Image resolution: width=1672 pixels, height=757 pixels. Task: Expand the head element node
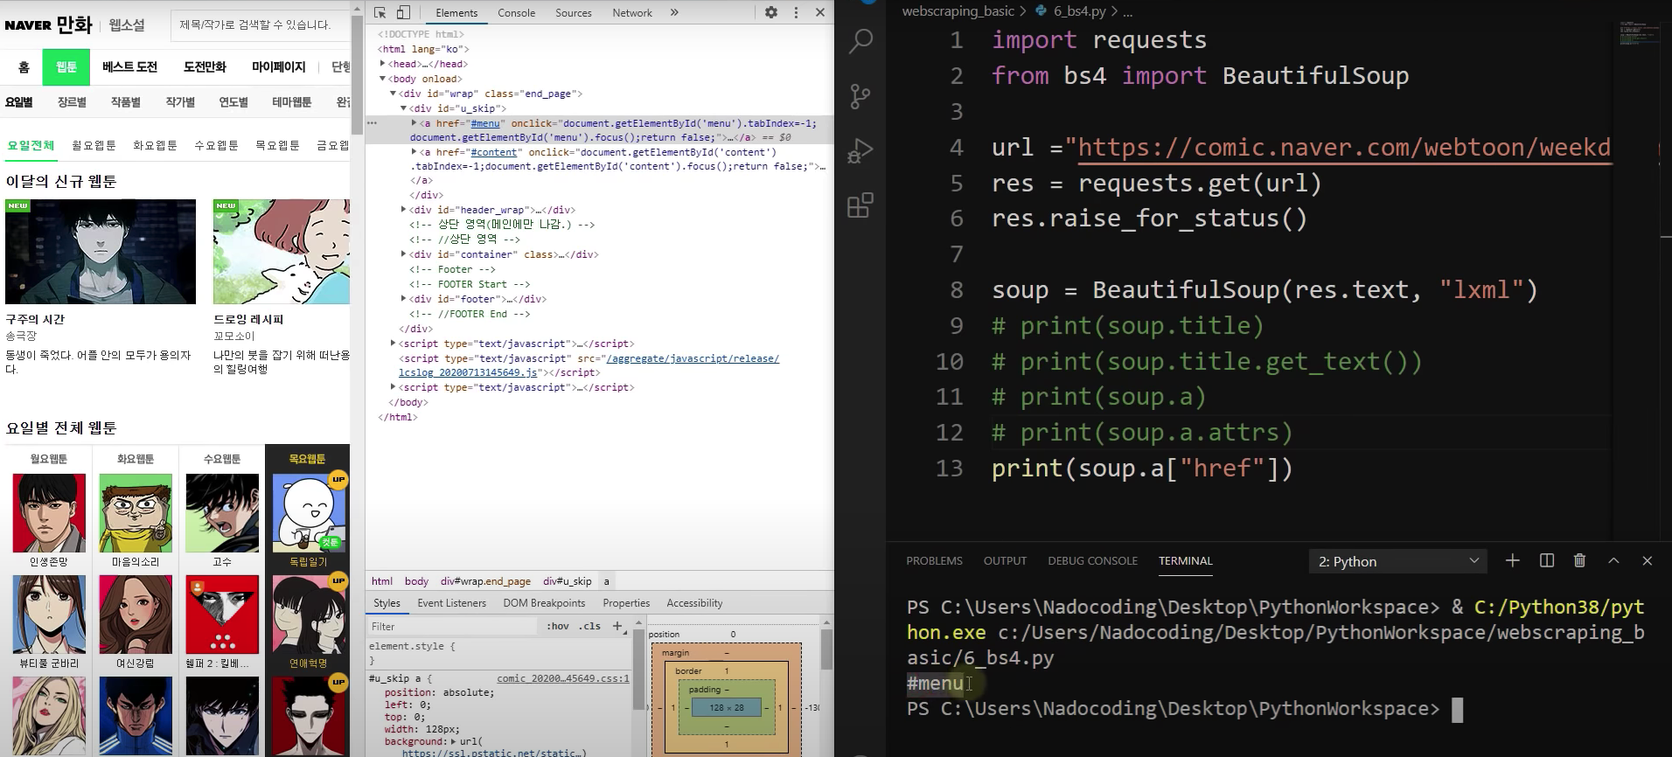[x=382, y=64]
